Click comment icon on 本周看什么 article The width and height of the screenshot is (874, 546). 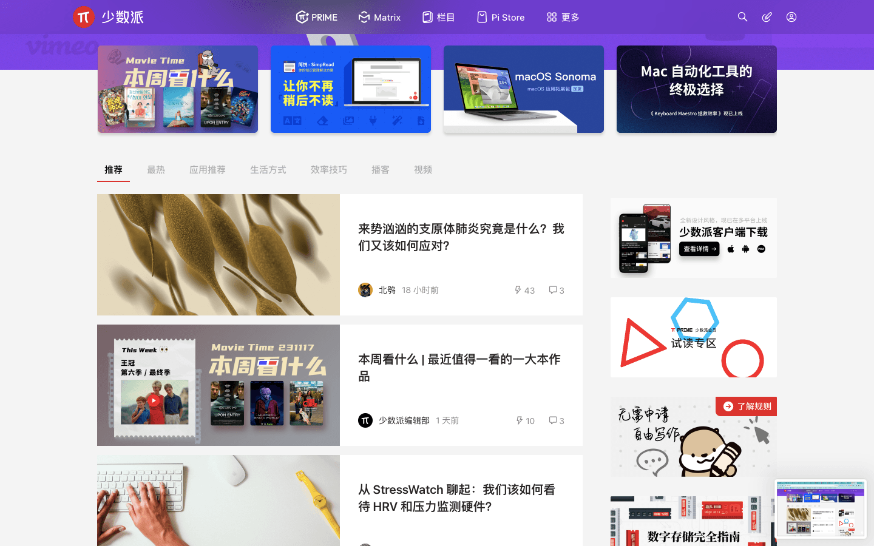pos(553,420)
